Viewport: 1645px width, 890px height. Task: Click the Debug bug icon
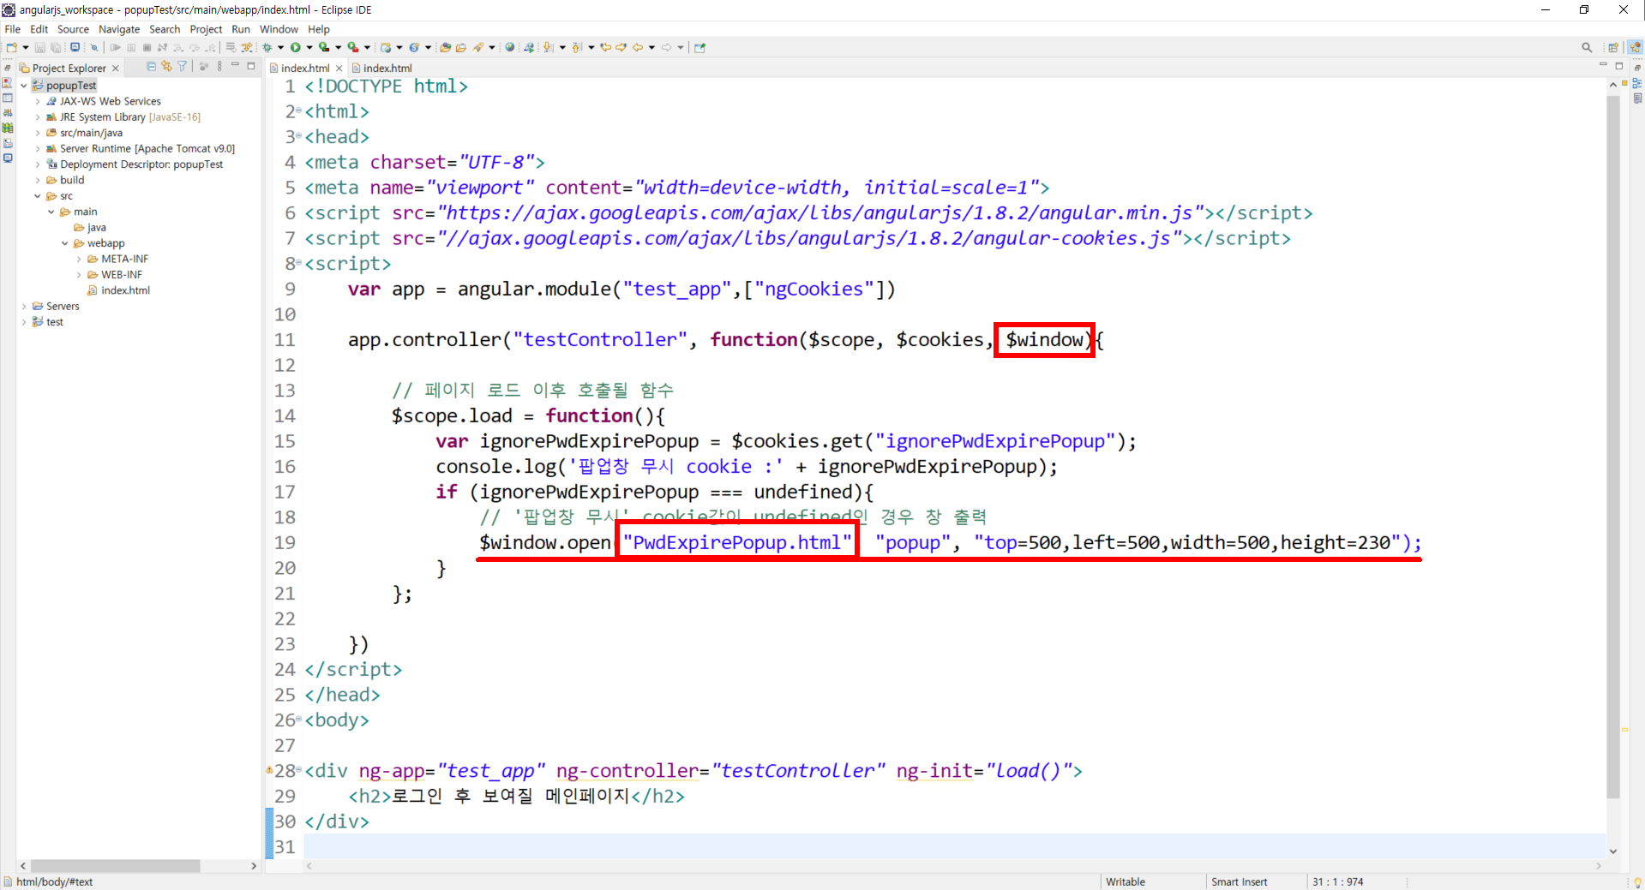point(267,47)
